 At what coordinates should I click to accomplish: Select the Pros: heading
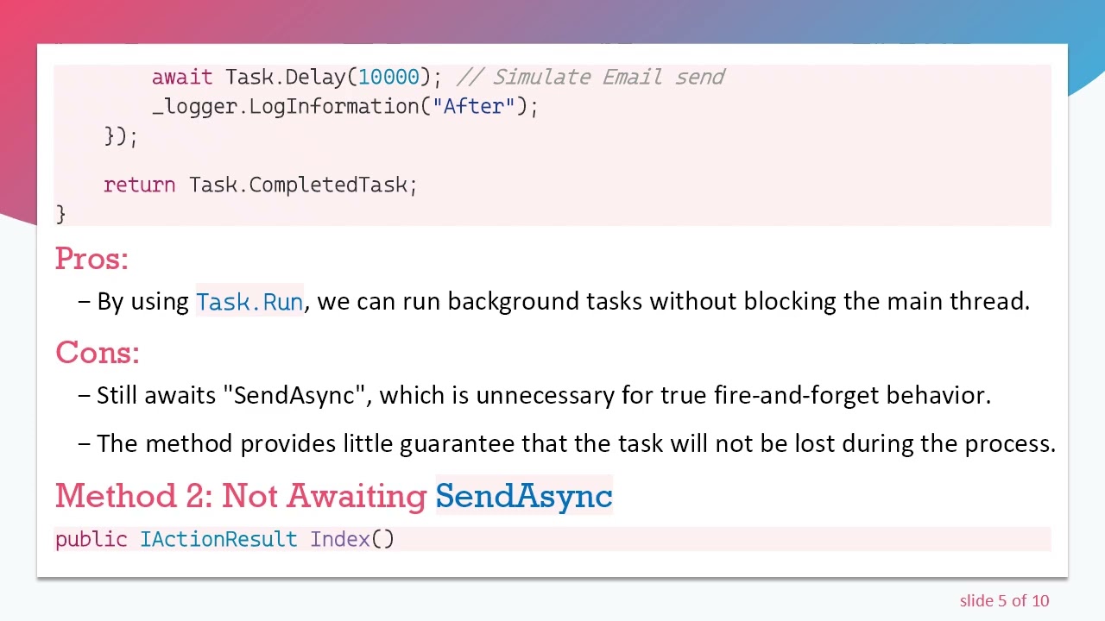click(x=92, y=259)
